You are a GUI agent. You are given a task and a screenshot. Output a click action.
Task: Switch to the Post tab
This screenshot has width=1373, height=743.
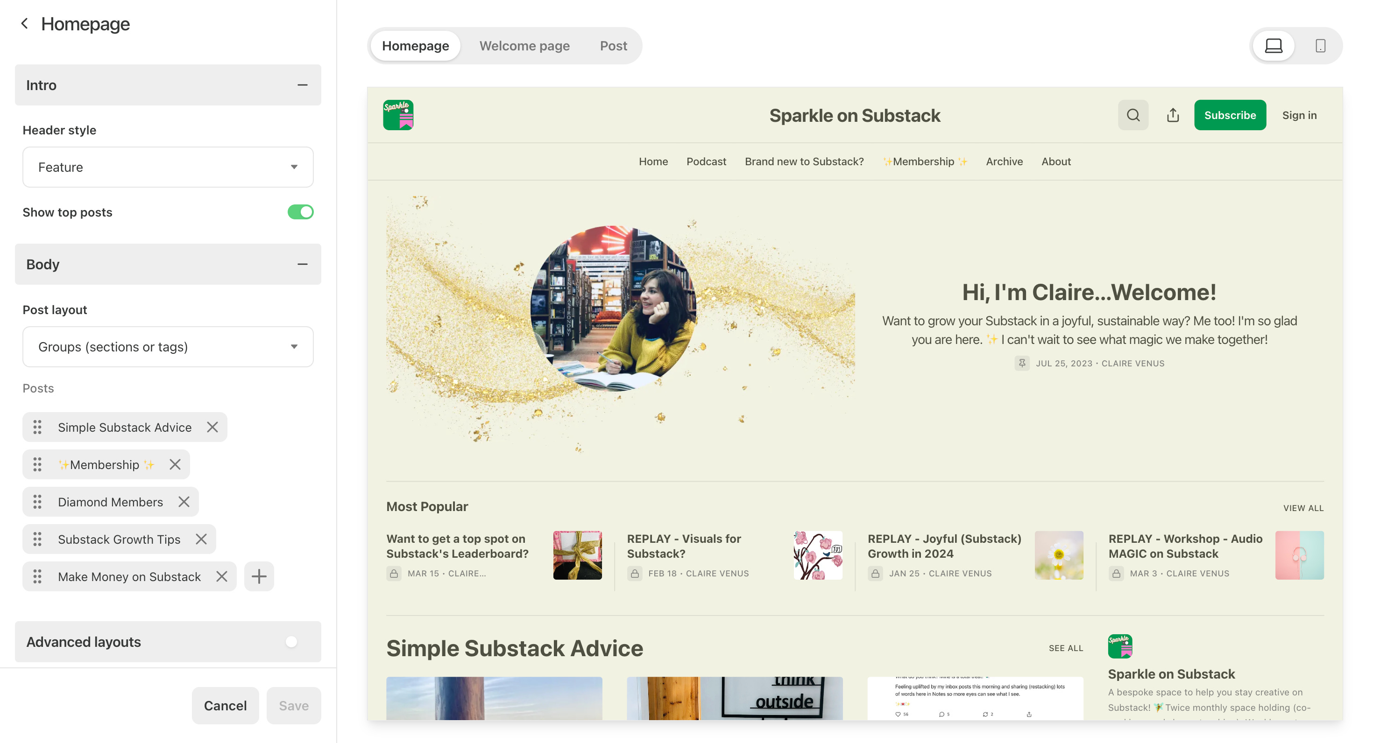(613, 46)
